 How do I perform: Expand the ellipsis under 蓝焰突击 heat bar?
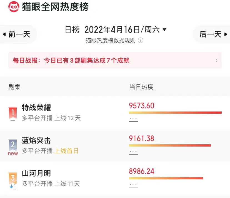pos(133,152)
